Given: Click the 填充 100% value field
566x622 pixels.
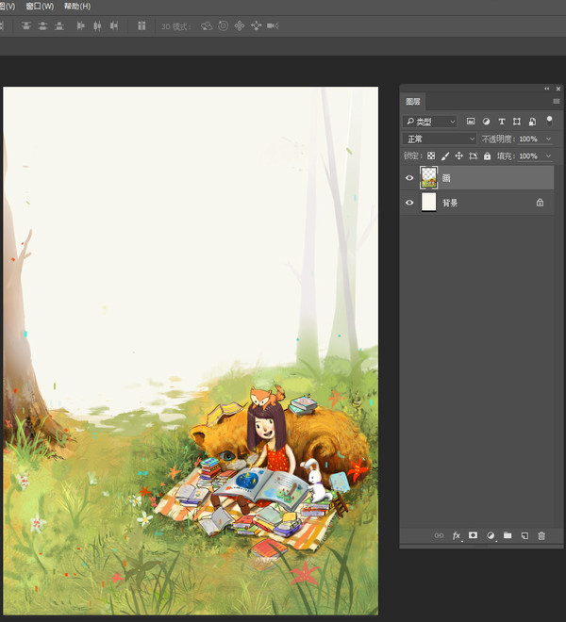Looking at the screenshot, I should coord(528,155).
